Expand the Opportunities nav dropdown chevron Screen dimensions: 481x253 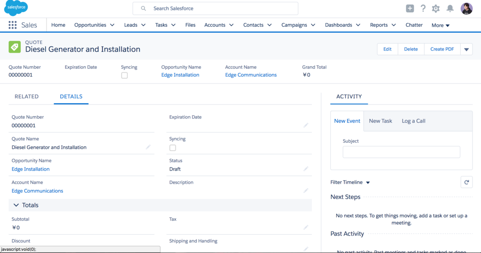[112, 25]
